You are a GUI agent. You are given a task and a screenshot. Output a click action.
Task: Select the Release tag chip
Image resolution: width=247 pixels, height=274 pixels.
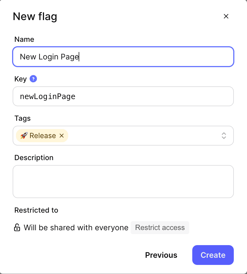coord(41,135)
